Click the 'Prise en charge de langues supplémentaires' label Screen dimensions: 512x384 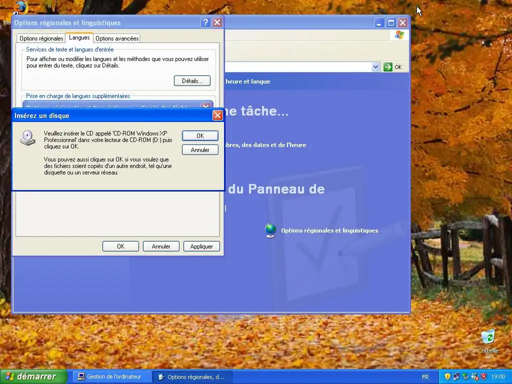[x=78, y=96]
